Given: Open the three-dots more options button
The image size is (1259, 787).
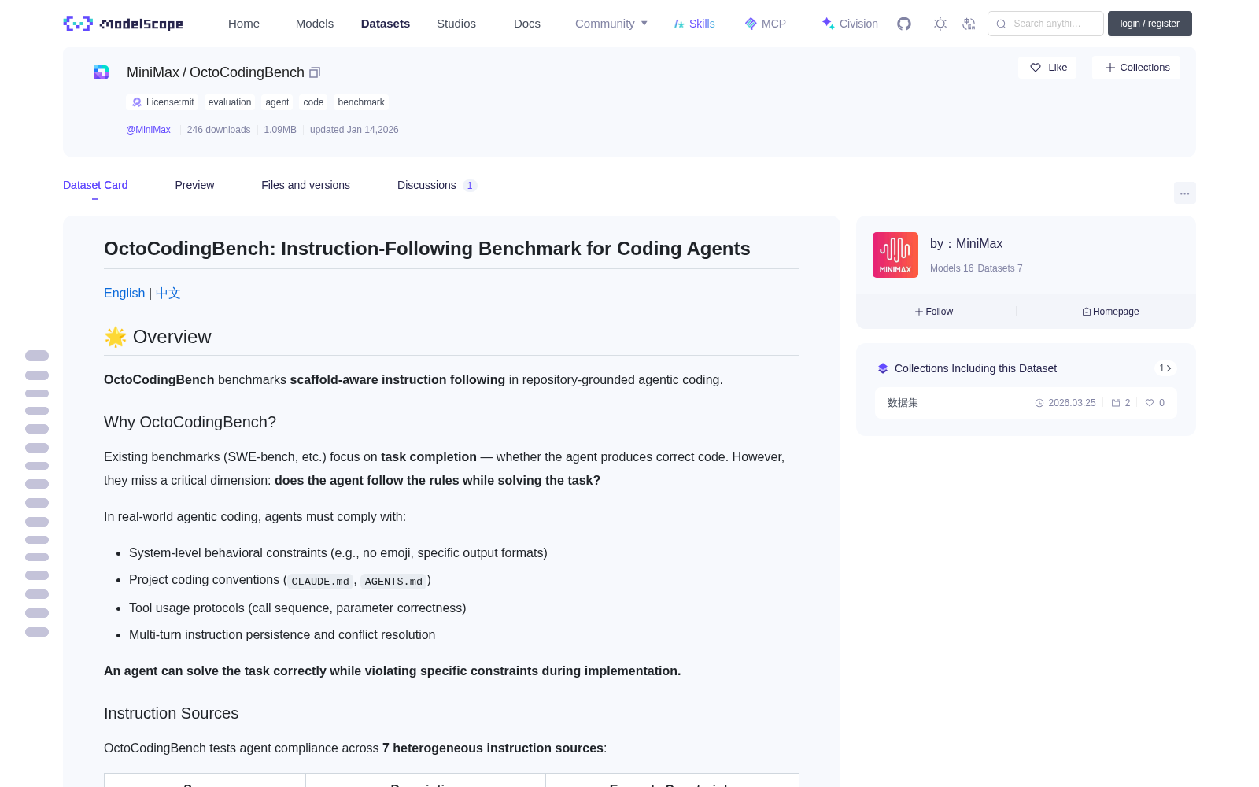Looking at the screenshot, I should click(x=1184, y=193).
